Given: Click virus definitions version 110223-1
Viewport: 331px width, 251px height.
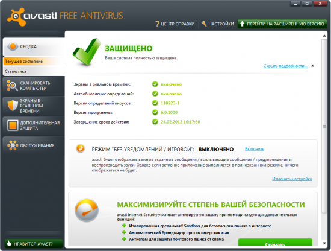Looking at the screenshot, I should pyautogui.click(x=170, y=103).
